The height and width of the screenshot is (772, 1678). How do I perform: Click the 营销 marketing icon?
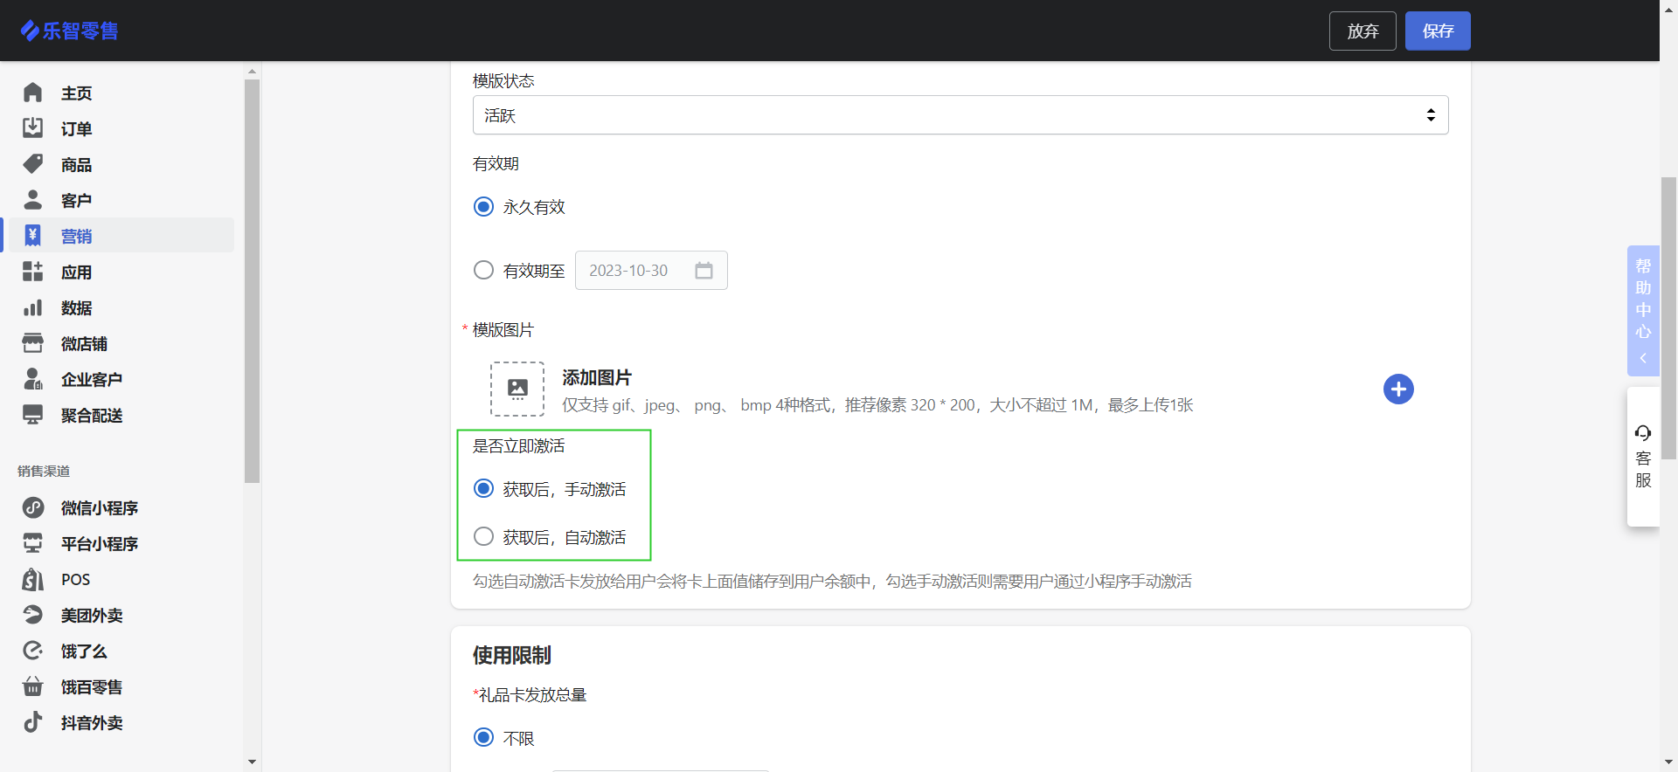(x=32, y=236)
